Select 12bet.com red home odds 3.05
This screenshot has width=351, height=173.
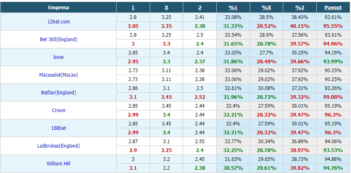point(133,26)
